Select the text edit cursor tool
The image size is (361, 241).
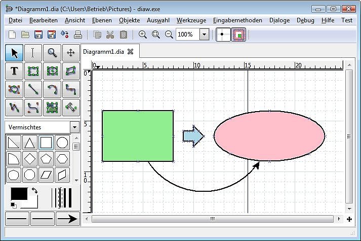tap(33, 53)
